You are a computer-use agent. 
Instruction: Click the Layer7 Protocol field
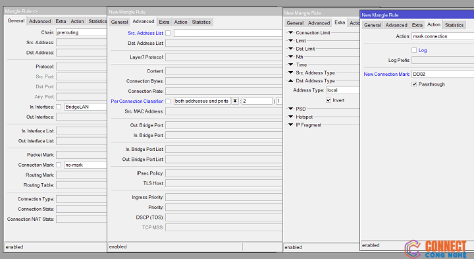pos(223,57)
